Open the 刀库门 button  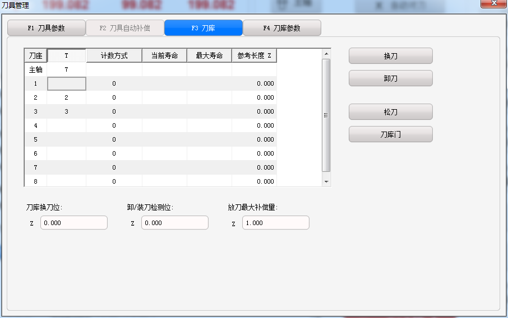[390, 134]
